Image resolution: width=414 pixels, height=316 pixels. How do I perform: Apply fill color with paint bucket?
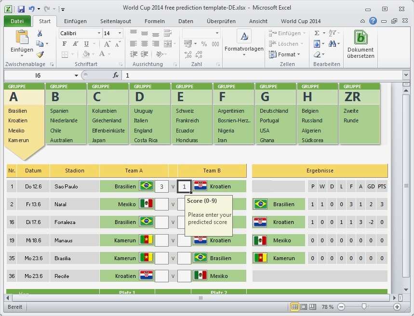[x=86, y=54]
